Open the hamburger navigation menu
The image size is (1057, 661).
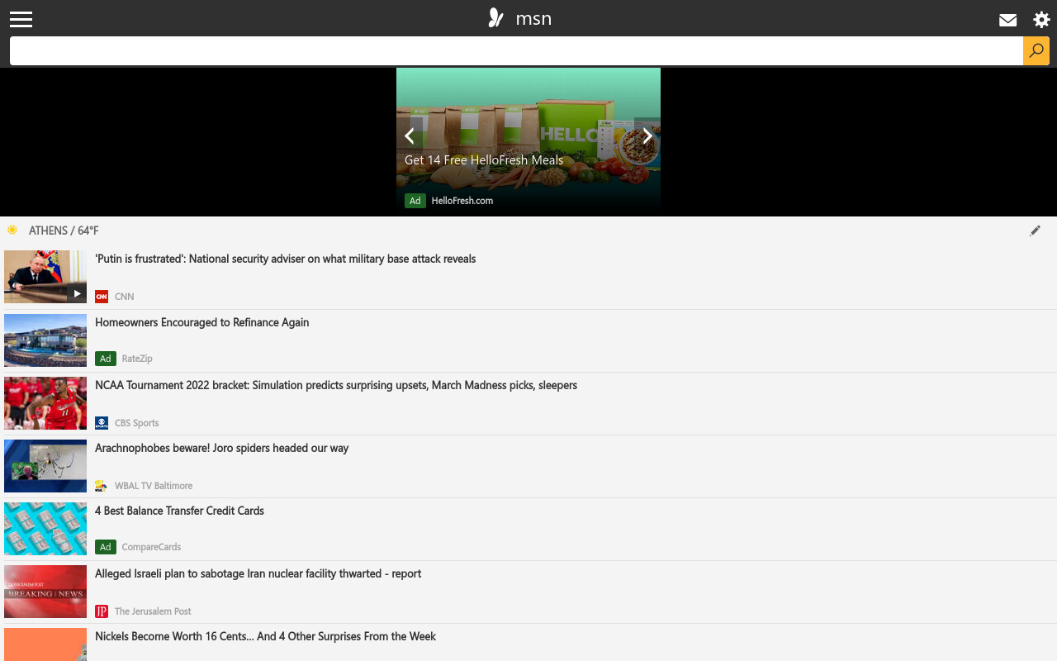click(21, 19)
